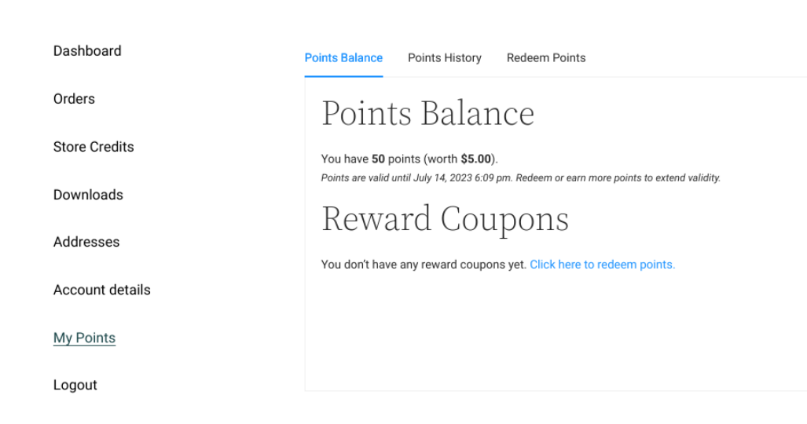Log out using the Logout link
This screenshot has width=807, height=424.
click(75, 385)
